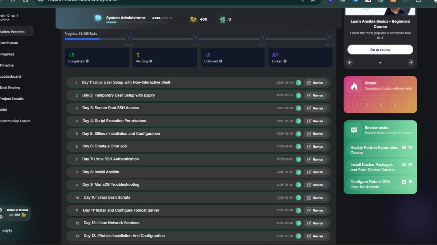Select streak circle number 3
This screenshot has height=245, width=437.
pos(381,105)
